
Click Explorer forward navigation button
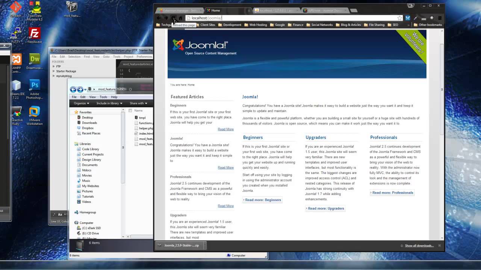80,89
